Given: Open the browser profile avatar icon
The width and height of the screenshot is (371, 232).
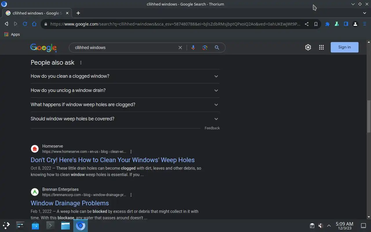Looking at the screenshot, I should click(x=355, y=24).
